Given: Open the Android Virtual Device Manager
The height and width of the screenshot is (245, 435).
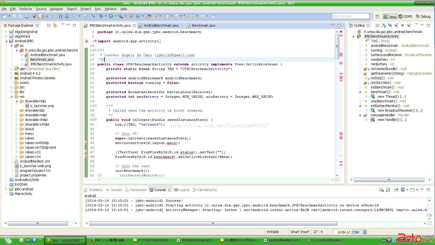Looking at the screenshot, I should click(x=67, y=16).
